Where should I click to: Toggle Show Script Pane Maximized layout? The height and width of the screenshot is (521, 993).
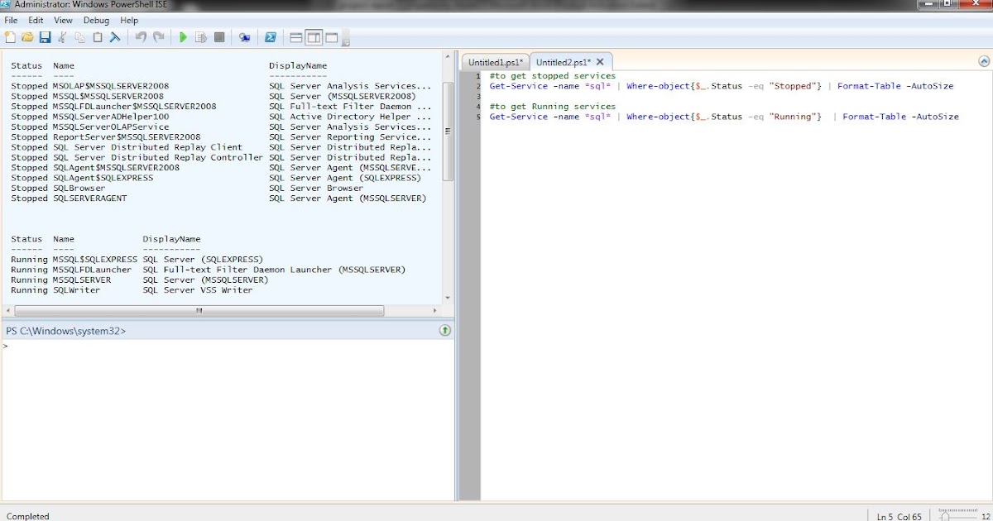tap(330, 37)
